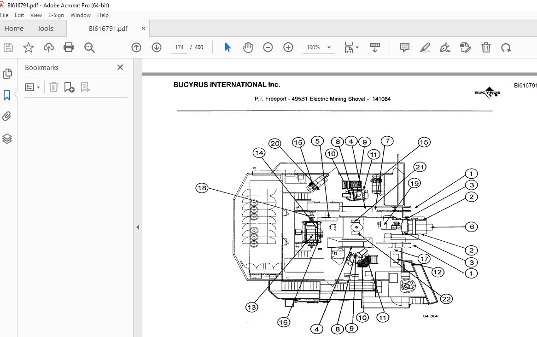Find the current bookmark
The width and height of the screenshot is (537, 337).
tap(85, 87)
